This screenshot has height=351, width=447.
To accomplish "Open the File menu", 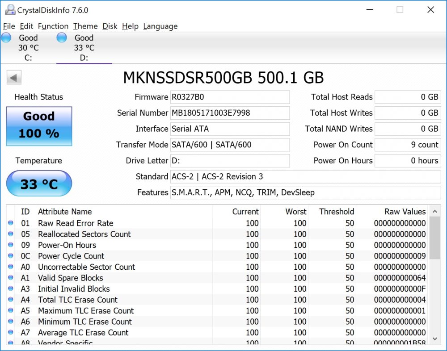I will click(x=9, y=26).
